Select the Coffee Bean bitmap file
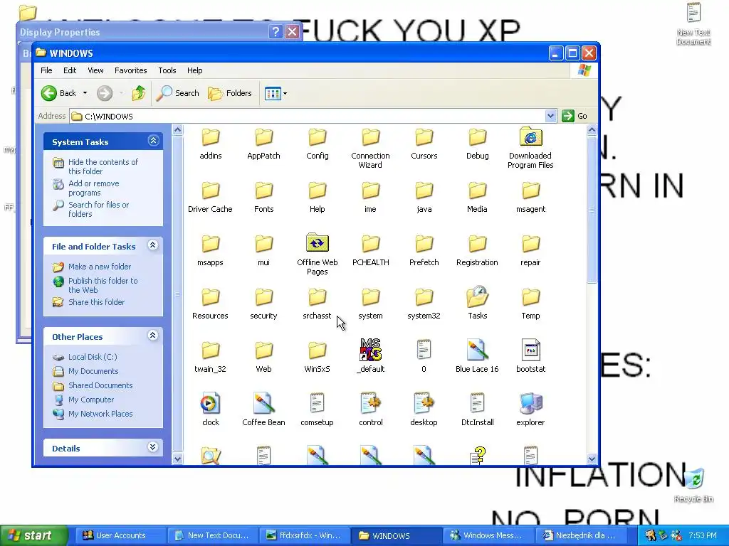The image size is (729, 546). coord(263,410)
